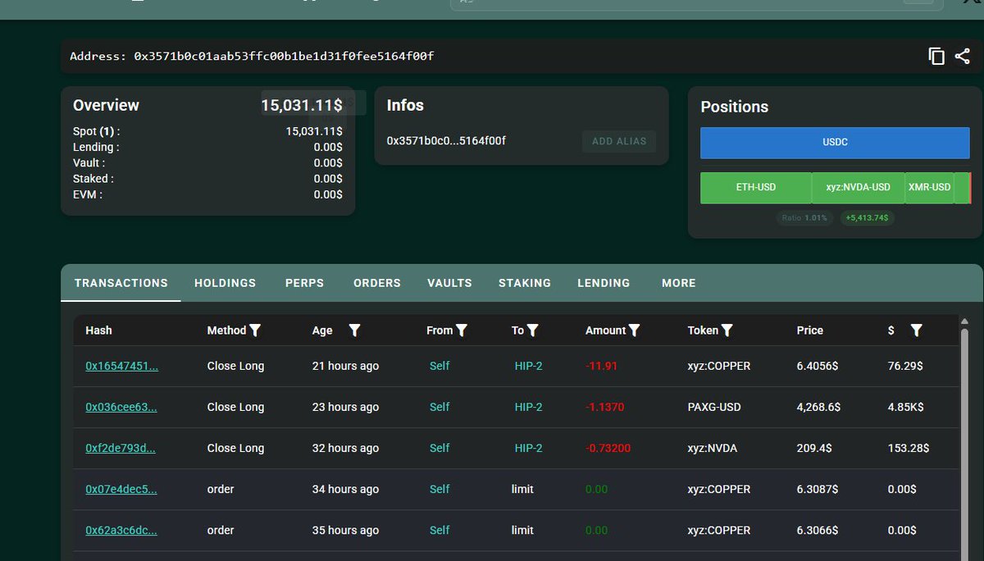Open the Perps tab
The width and height of the screenshot is (984, 561).
[x=305, y=283]
